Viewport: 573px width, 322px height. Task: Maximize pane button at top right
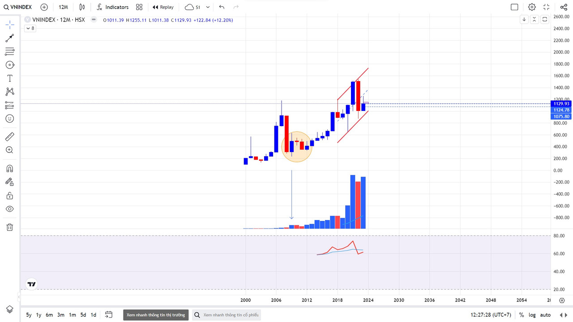click(545, 19)
